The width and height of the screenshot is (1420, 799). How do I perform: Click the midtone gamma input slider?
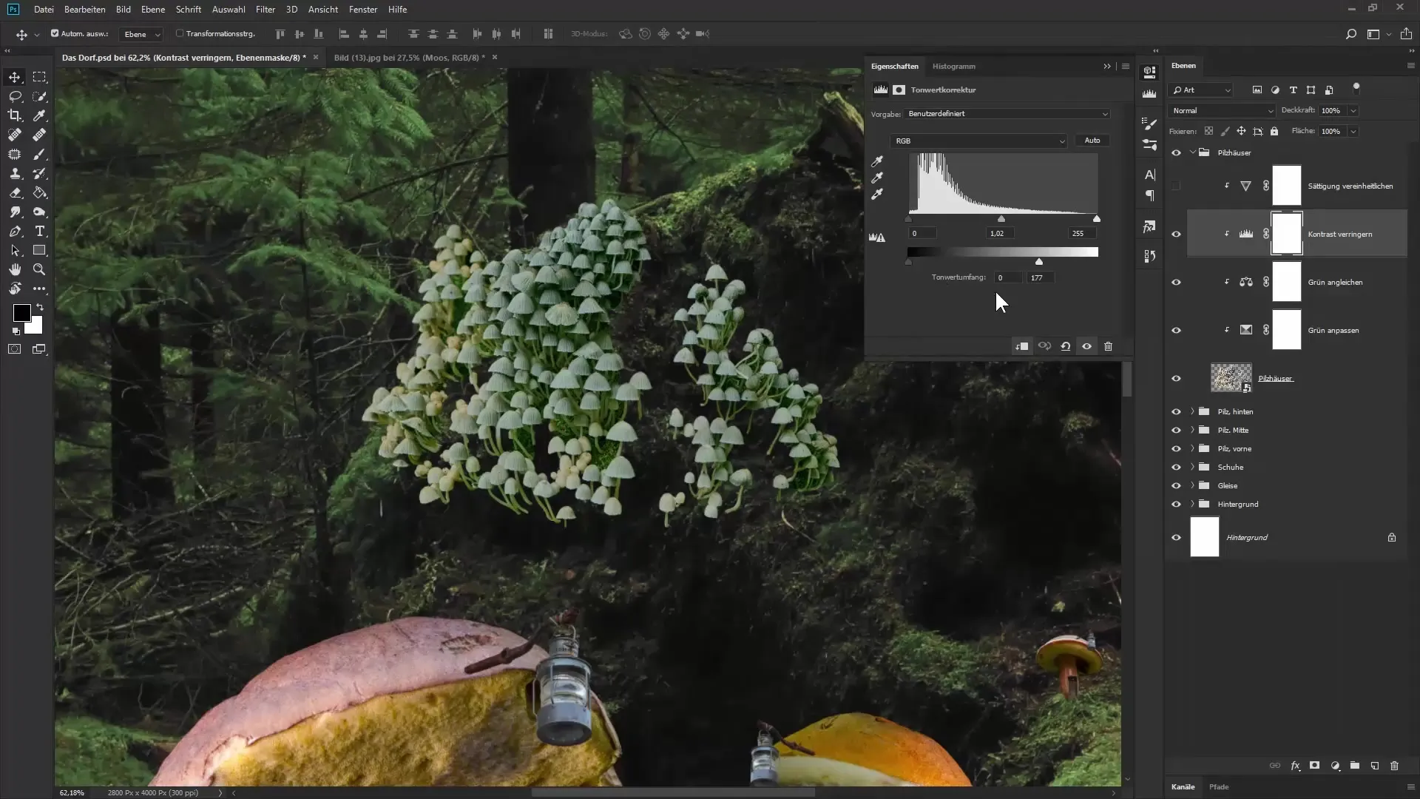click(1001, 219)
